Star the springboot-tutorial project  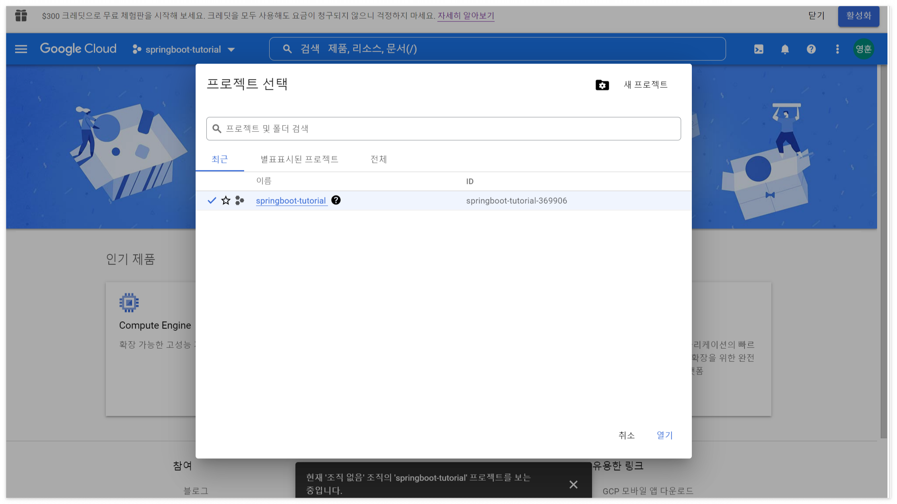tap(226, 201)
